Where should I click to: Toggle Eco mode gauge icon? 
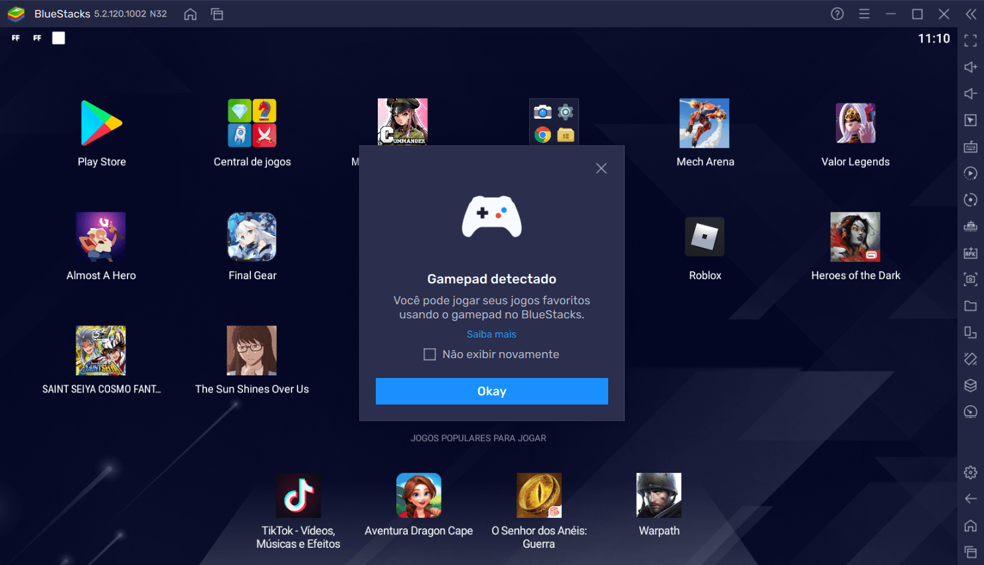970,412
